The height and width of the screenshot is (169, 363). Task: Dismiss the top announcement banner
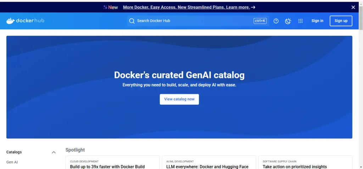[x=353, y=7]
